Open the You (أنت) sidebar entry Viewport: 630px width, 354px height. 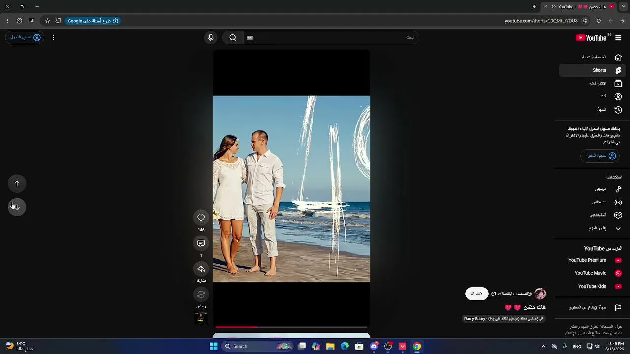click(x=593, y=96)
